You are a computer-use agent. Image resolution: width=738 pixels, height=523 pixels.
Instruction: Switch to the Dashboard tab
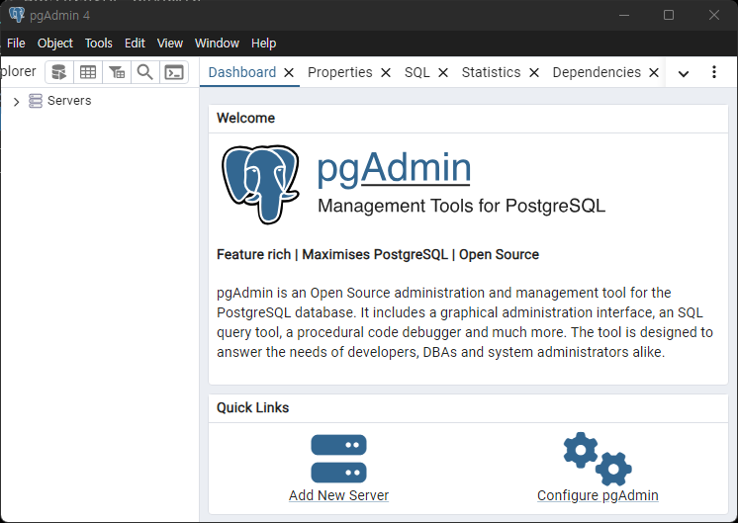click(x=242, y=72)
